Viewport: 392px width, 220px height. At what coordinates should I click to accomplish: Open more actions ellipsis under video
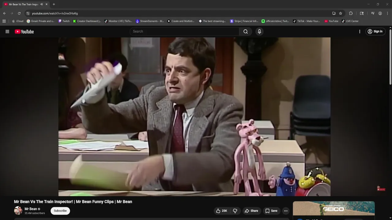[286, 211]
